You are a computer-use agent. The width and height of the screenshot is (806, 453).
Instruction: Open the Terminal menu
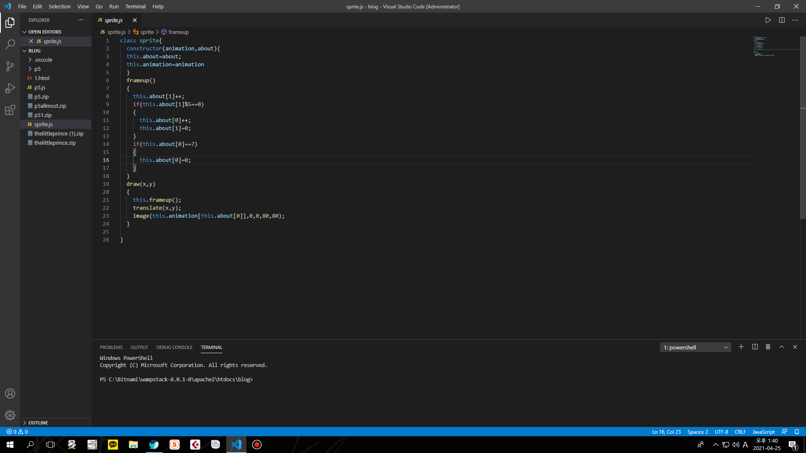[x=135, y=6]
